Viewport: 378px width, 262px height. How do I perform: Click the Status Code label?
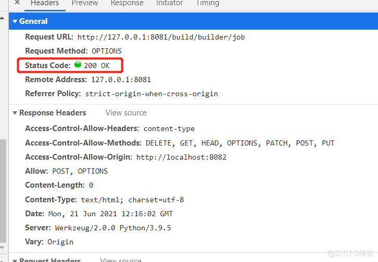[48, 65]
